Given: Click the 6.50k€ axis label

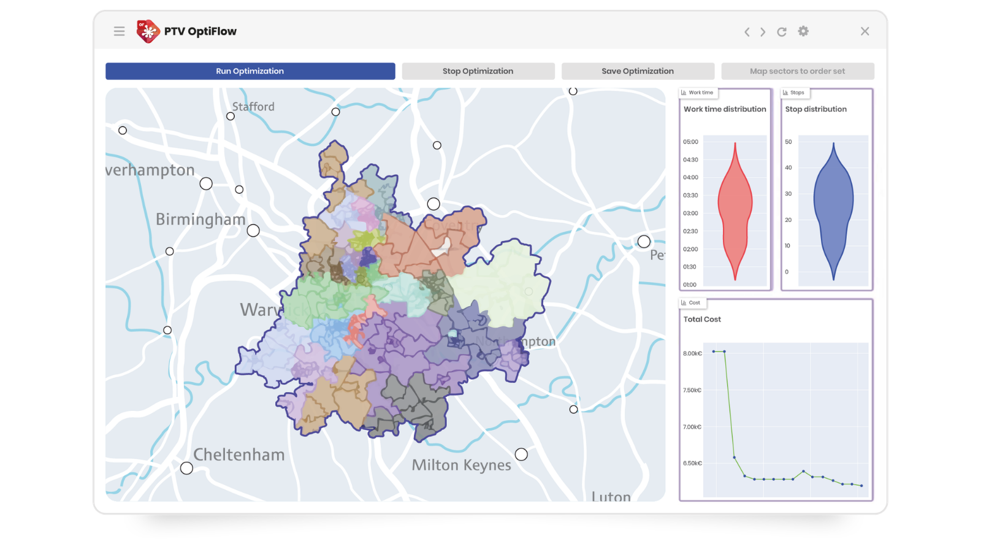Looking at the screenshot, I should [692, 463].
